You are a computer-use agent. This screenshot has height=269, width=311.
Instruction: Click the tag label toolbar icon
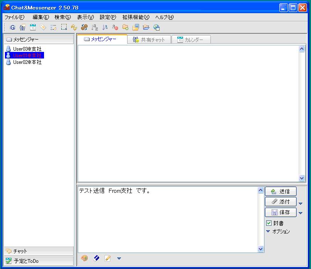pyautogui.click(x=43, y=27)
